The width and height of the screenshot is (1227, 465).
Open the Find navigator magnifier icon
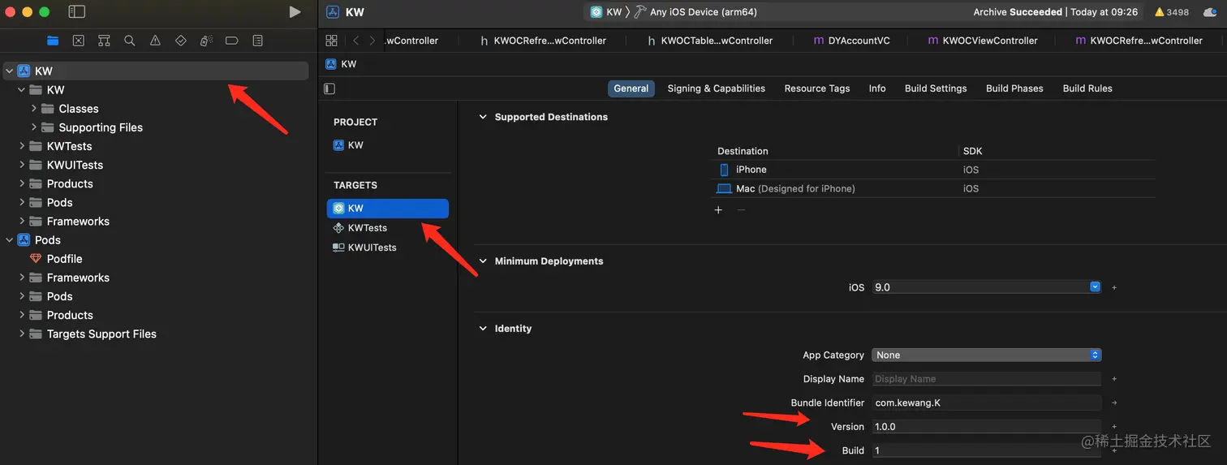point(129,41)
